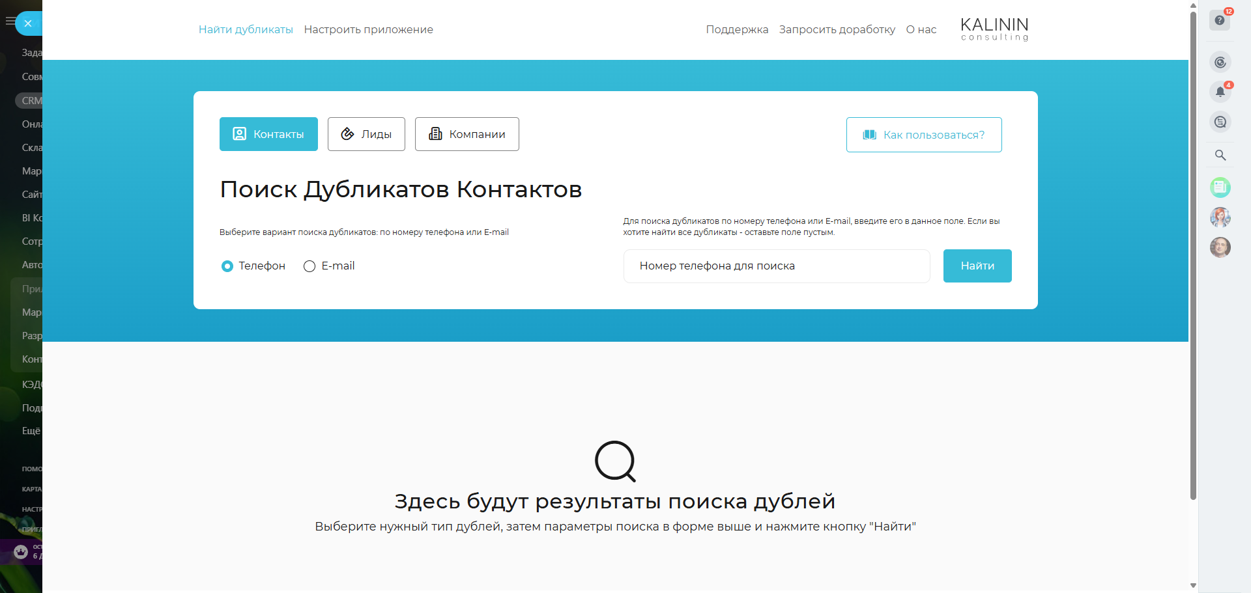Select the Телефон radio option
The image size is (1251, 593).
pyautogui.click(x=227, y=266)
